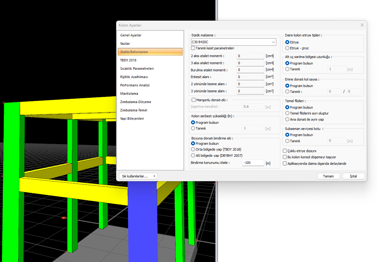Enable Bu kolon konsol döşemeyi taşıyor
The width and height of the screenshot is (378, 262).
(285, 157)
